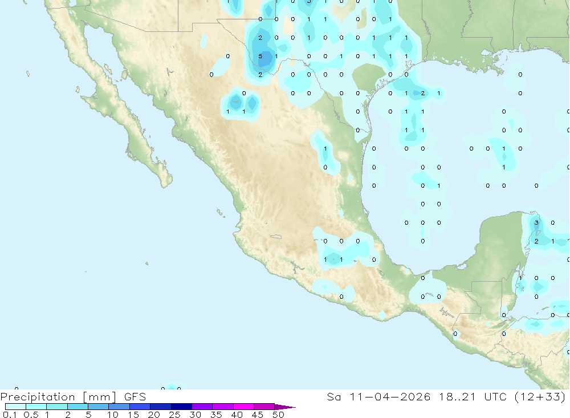Click the lightest cyan 0.1–0.5 mm legend swatch
This screenshot has width=570, height=418.
click(x=15, y=407)
